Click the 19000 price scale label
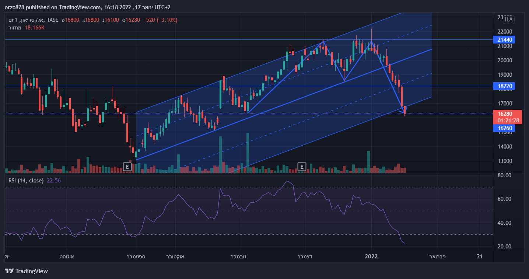The width and height of the screenshot is (529, 279). (504, 75)
